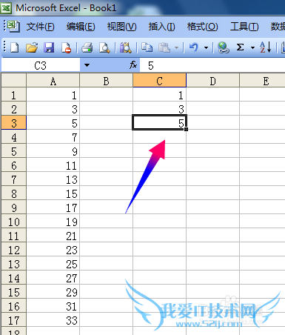
Task: Open a file with the folder icon
Action: pyautogui.click(x=32, y=47)
